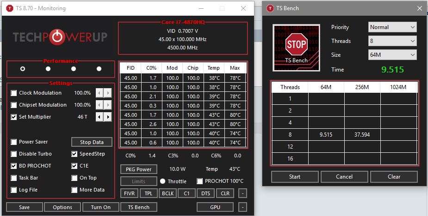The width and height of the screenshot is (428, 216).
Task: Click the Throttle indicator radio button
Action: [x=163, y=181]
